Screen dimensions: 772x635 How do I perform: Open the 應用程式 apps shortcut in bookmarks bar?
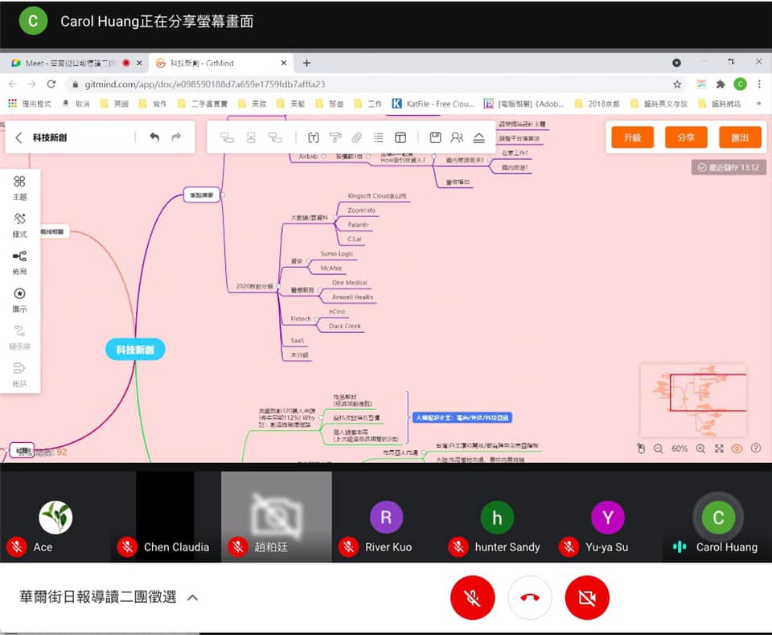[x=30, y=104]
